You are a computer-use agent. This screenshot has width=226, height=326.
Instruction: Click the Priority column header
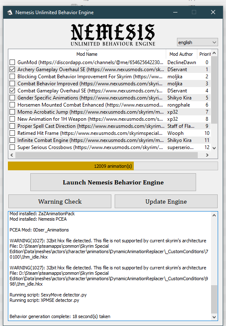coord(204,54)
